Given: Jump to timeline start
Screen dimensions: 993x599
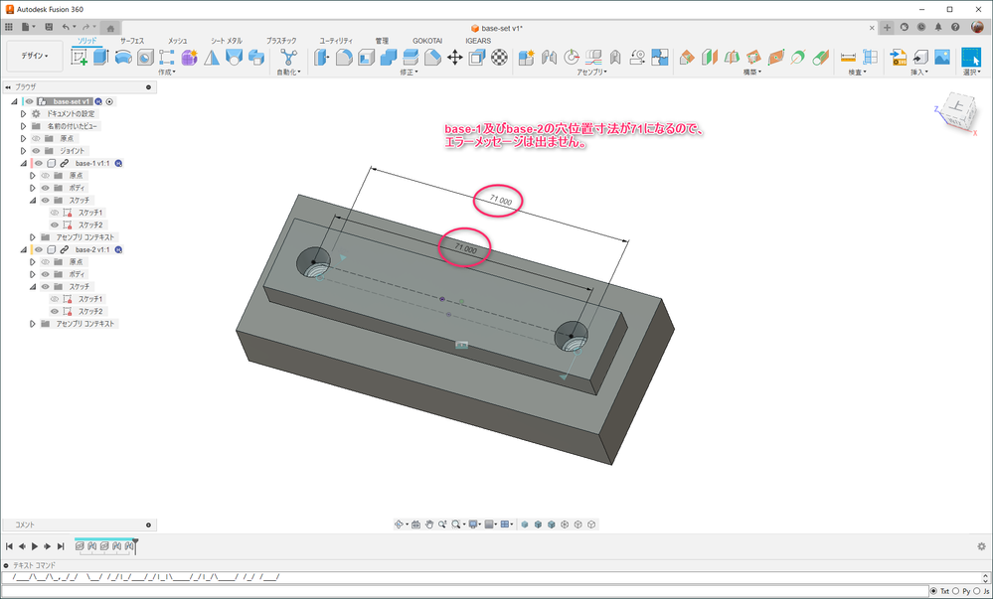Looking at the screenshot, I should (x=9, y=545).
